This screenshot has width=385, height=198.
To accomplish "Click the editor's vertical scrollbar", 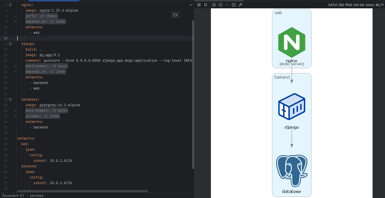I will [193, 94].
